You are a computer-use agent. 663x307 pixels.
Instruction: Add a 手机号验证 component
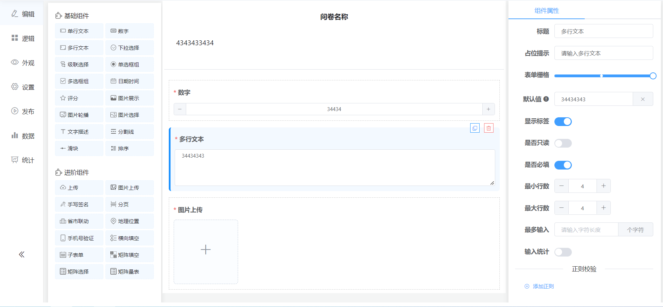[79, 238]
